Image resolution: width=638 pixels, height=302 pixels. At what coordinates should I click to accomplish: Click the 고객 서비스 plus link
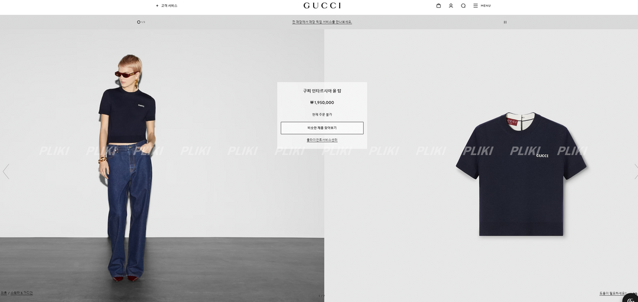pyautogui.click(x=167, y=6)
